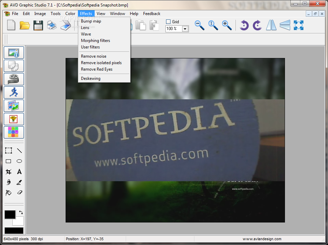Rotate image counterclockwise
Screen dimensions: 328x245
pyautogui.click(x=244, y=25)
